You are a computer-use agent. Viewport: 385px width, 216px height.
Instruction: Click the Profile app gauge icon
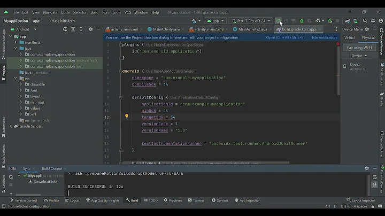coord(318,21)
